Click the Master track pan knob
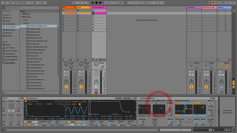Screen dimensions: 237x133 (221, 82)
